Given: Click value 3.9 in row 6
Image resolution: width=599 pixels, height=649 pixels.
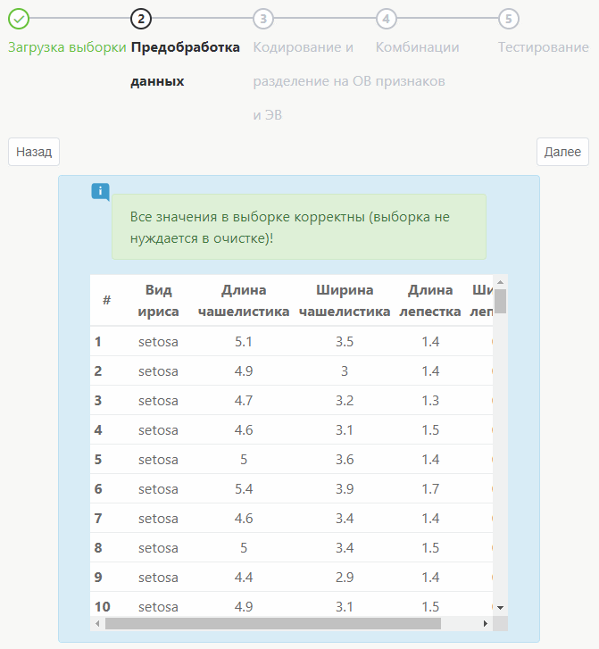Looking at the screenshot, I should pos(345,489).
